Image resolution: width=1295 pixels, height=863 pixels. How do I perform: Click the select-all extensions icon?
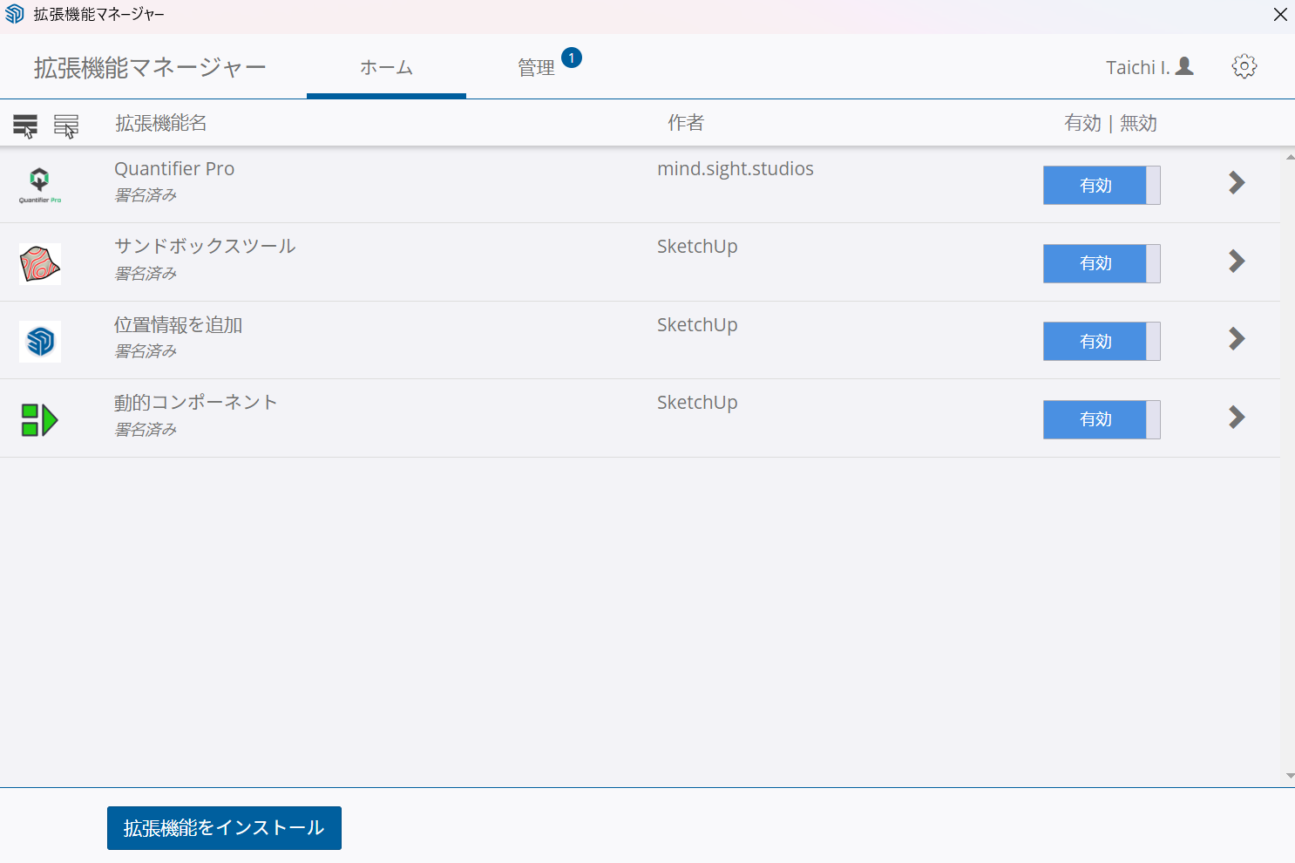(x=25, y=126)
